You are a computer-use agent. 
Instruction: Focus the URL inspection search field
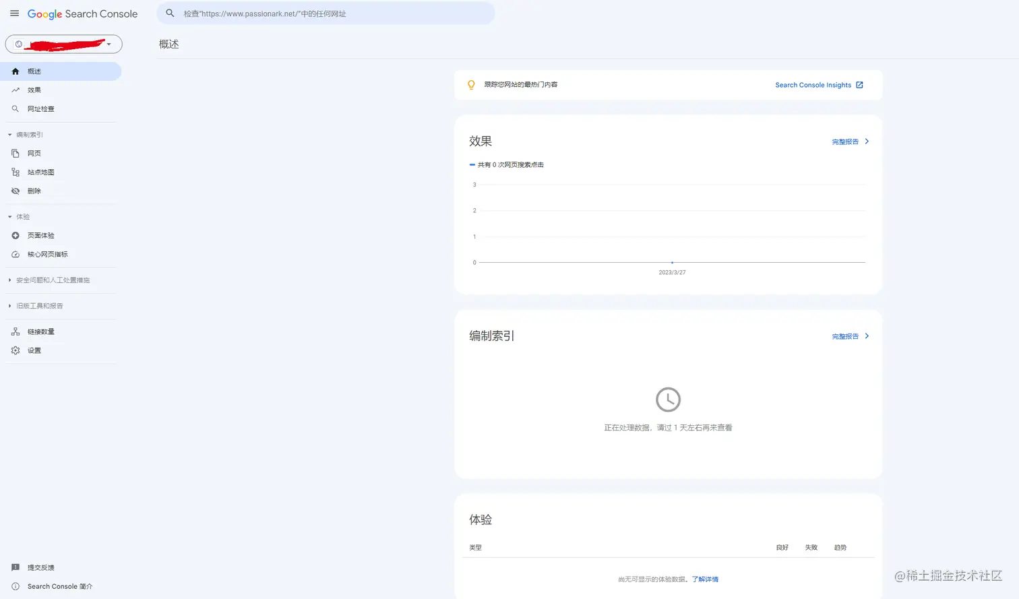point(326,13)
